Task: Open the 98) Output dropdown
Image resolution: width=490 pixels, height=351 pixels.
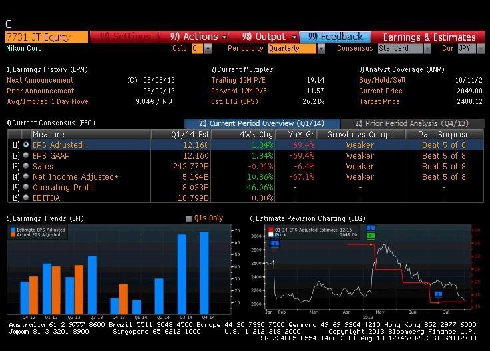Action: click(x=268, y=37)
